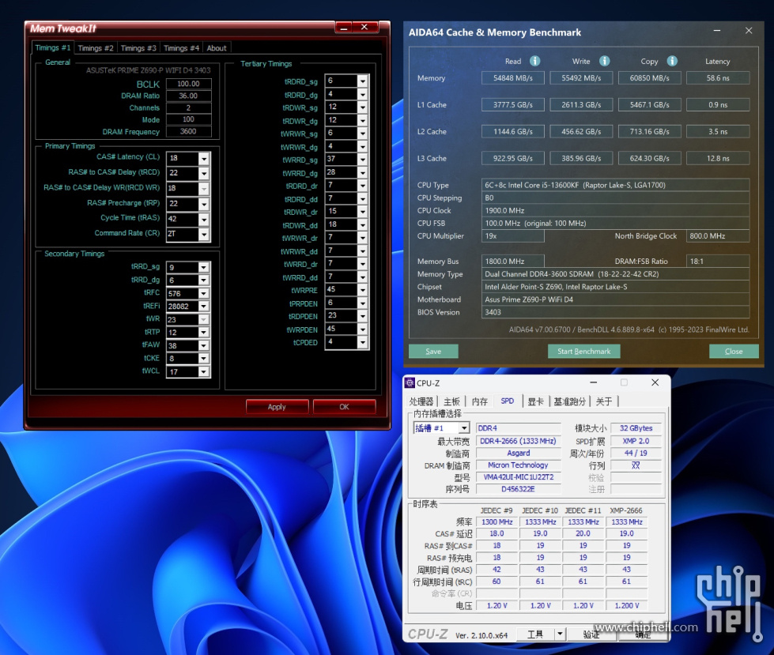The image size is (774, 655).
Task: Click the DRAM Ratio value field
Action: point(189,96)
